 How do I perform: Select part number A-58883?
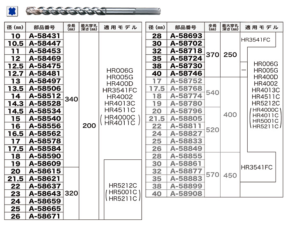click(186, 179)
